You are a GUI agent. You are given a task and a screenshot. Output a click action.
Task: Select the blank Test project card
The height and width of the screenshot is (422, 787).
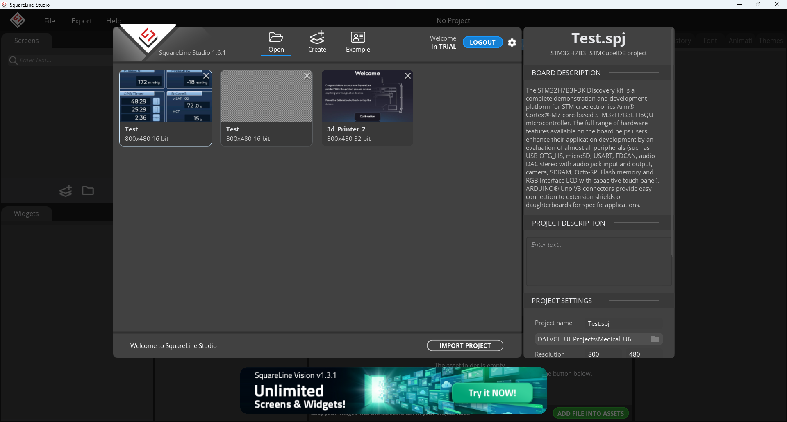point(266,108)
